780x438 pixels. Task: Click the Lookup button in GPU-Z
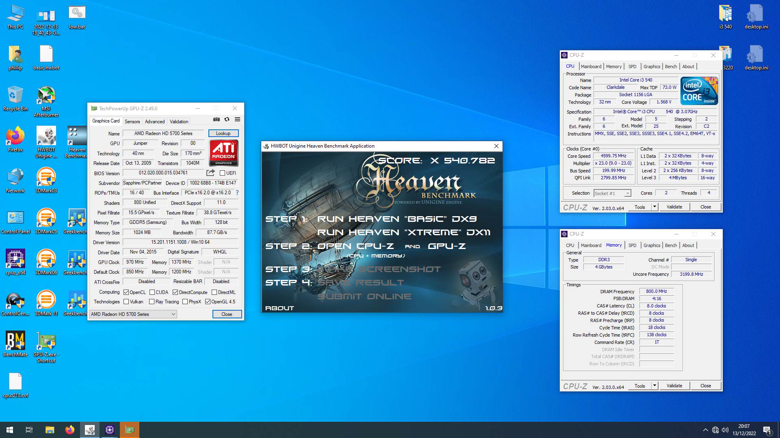(x=223, y=133)
